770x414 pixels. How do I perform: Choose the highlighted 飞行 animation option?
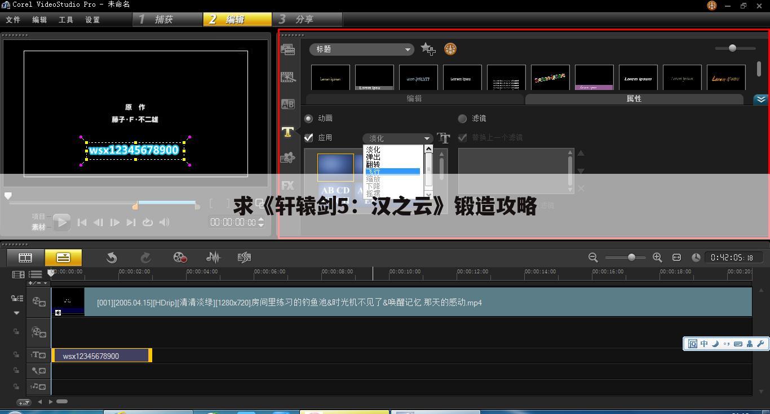392,172
